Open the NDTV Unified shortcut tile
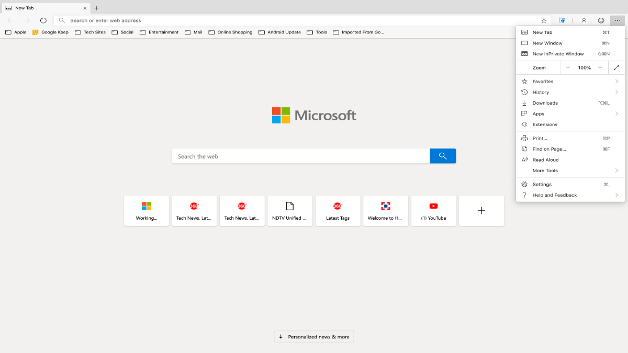Image resolution: width=628 pixels, height=353 pixels. [290, 211]
